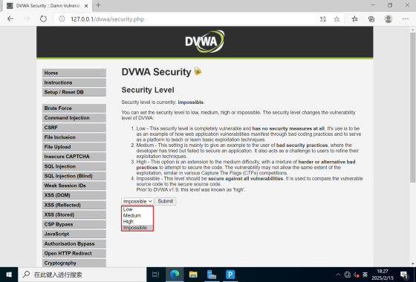Image resolution: width=416 pixels, height=282 pixels.
Task: Click the taskbar clock showing 18:27
Action: (383, 275)
